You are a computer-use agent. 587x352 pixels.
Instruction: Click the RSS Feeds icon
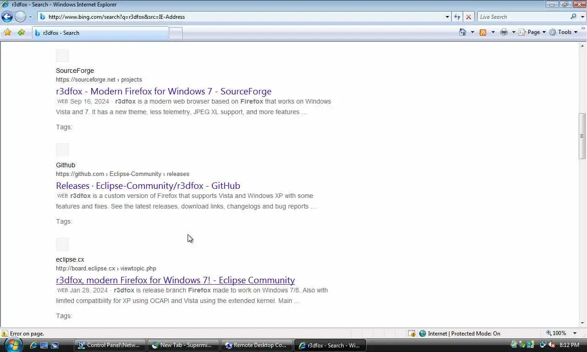point(483,32)
